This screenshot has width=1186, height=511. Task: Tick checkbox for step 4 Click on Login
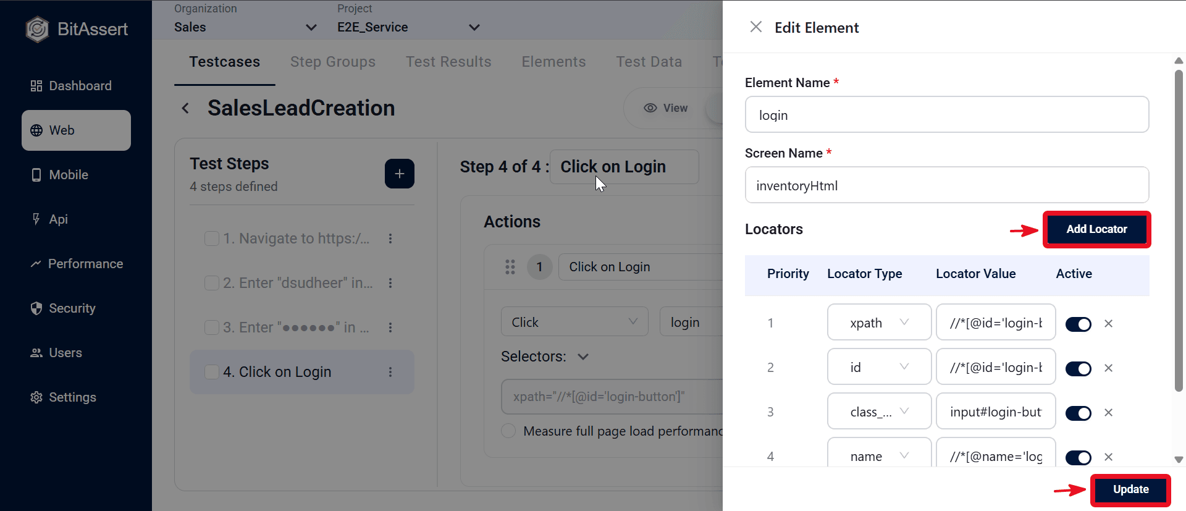pos(212,372)
